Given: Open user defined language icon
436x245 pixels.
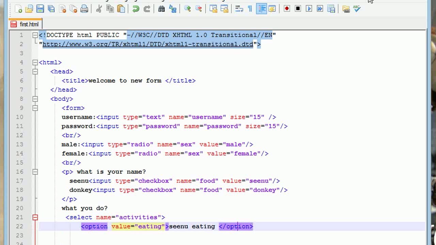Looking at the screenshot, I should click(272, 9).
